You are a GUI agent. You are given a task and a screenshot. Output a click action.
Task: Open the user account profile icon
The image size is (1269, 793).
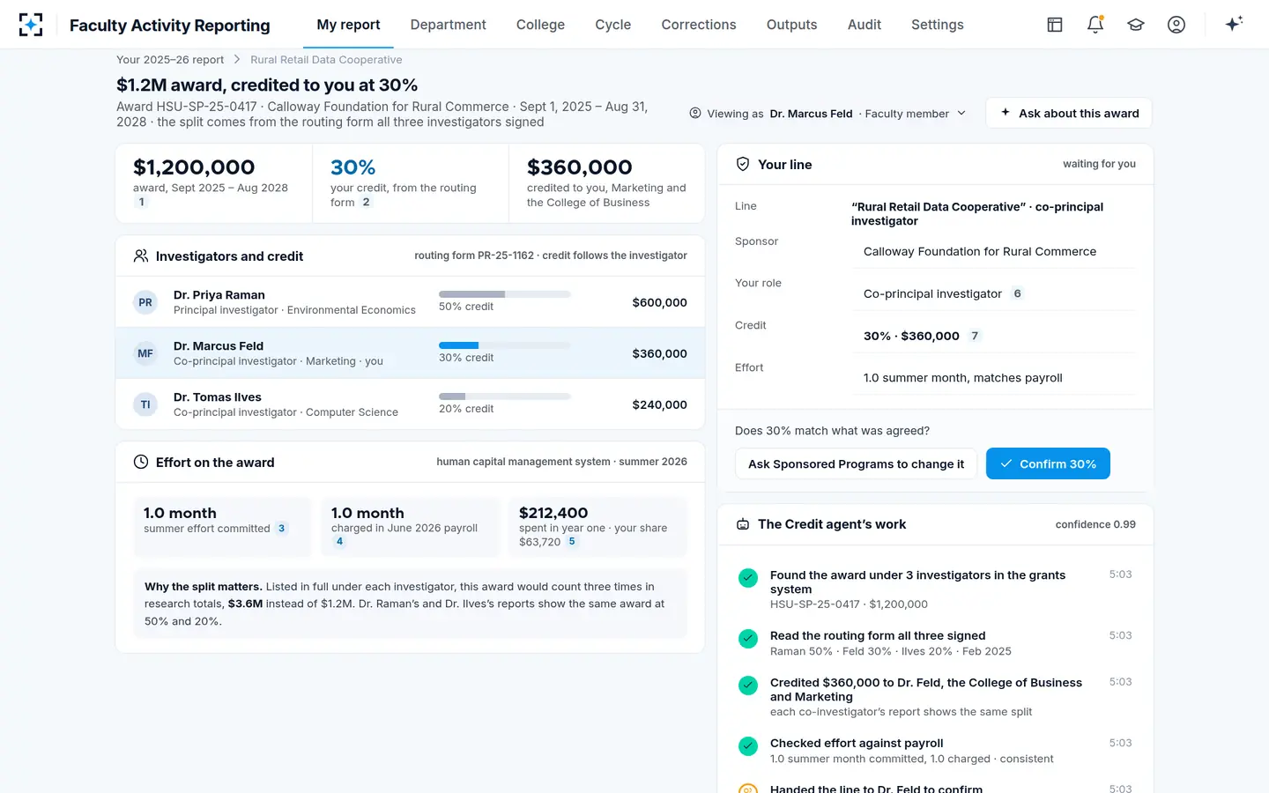click(1176, 25)
